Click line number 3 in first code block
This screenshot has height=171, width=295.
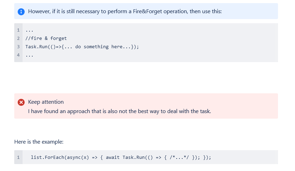tap(18, 47)
